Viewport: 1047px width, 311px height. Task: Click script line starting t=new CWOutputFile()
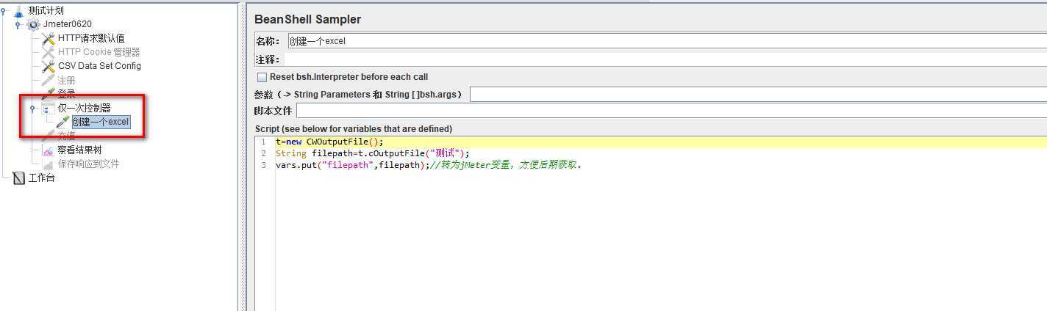point(329,142)
